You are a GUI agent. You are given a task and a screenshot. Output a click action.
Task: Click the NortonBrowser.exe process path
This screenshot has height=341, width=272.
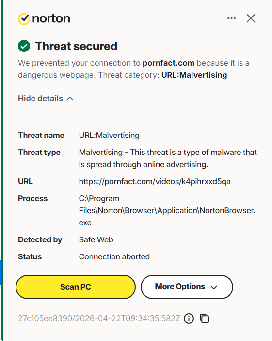pyautogui.click(x=167, y=210)
